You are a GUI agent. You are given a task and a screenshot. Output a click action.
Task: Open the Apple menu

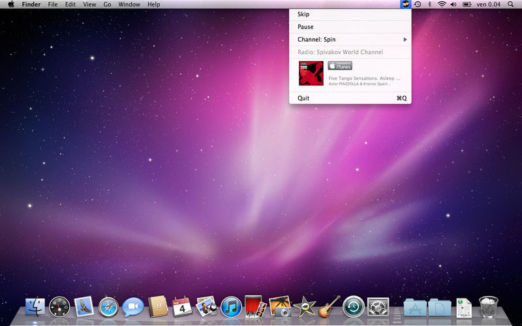click(x=11, y=5)
